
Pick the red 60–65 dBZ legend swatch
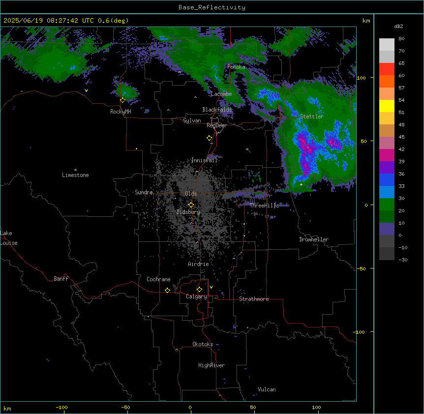pyautogui.click(x=387, y=69)
